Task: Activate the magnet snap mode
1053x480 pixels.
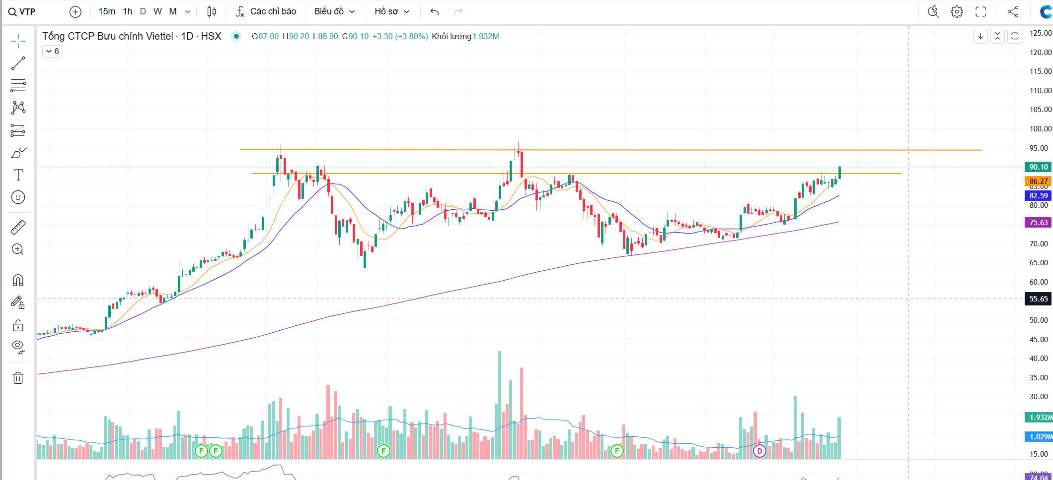Action: tap(18, 281)
